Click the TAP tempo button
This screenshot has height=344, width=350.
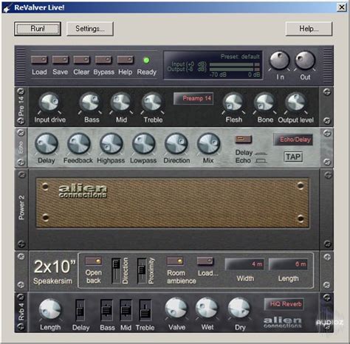click(x=293, y=156)
